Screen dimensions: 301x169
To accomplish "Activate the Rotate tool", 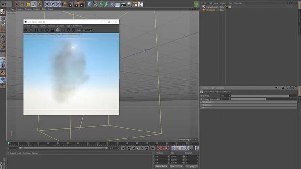I will (40, 4).
